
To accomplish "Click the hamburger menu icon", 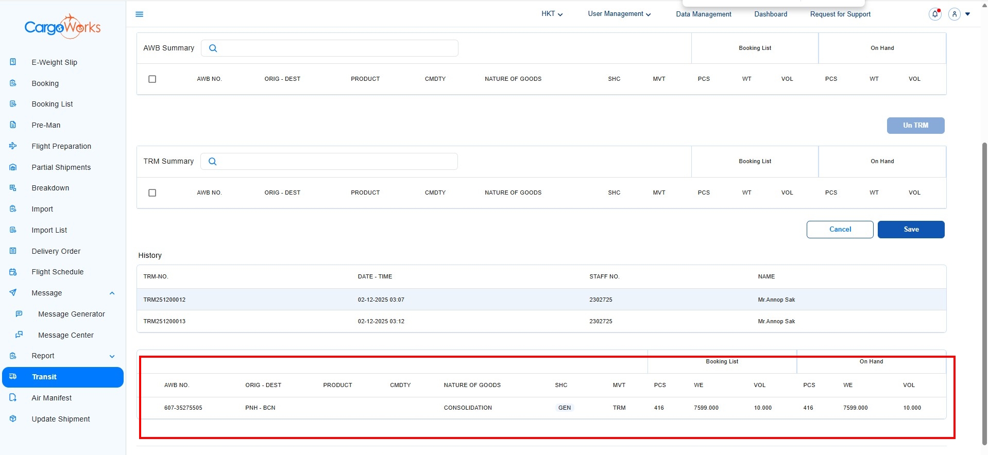I will coord(139,14).
